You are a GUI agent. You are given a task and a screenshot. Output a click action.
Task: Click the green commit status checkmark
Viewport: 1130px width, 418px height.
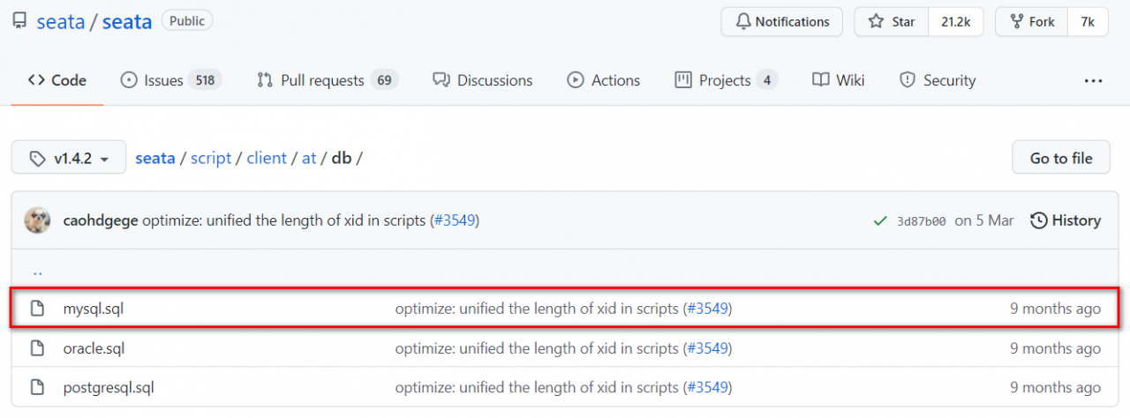[x=880, y=220]
